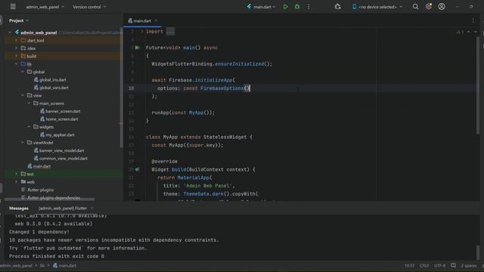Close the [admin_web_panel] Flutter messages tab
484x272 pixels.
92,209
